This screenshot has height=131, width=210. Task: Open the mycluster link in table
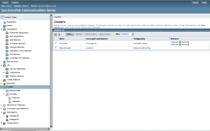point(63,43)
